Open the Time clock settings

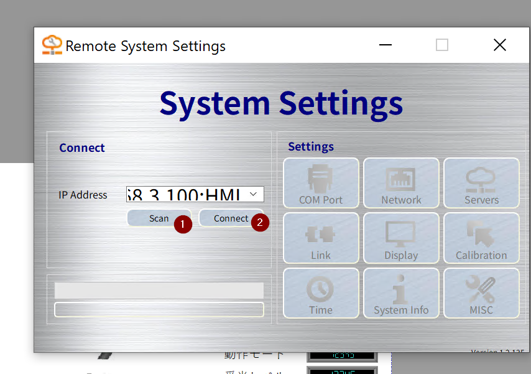tap(321, 292)
